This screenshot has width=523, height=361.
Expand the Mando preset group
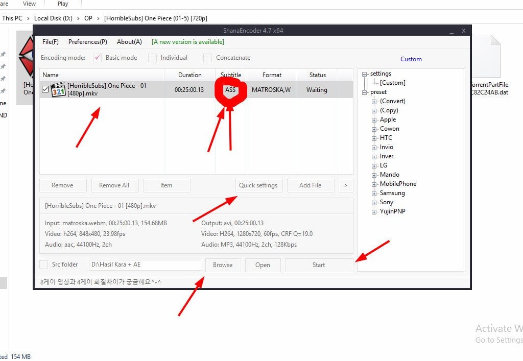tap(374, 175)
